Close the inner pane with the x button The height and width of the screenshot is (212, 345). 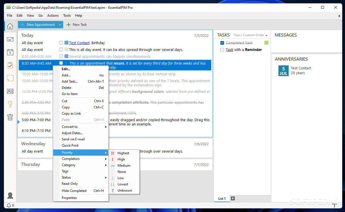339,16
